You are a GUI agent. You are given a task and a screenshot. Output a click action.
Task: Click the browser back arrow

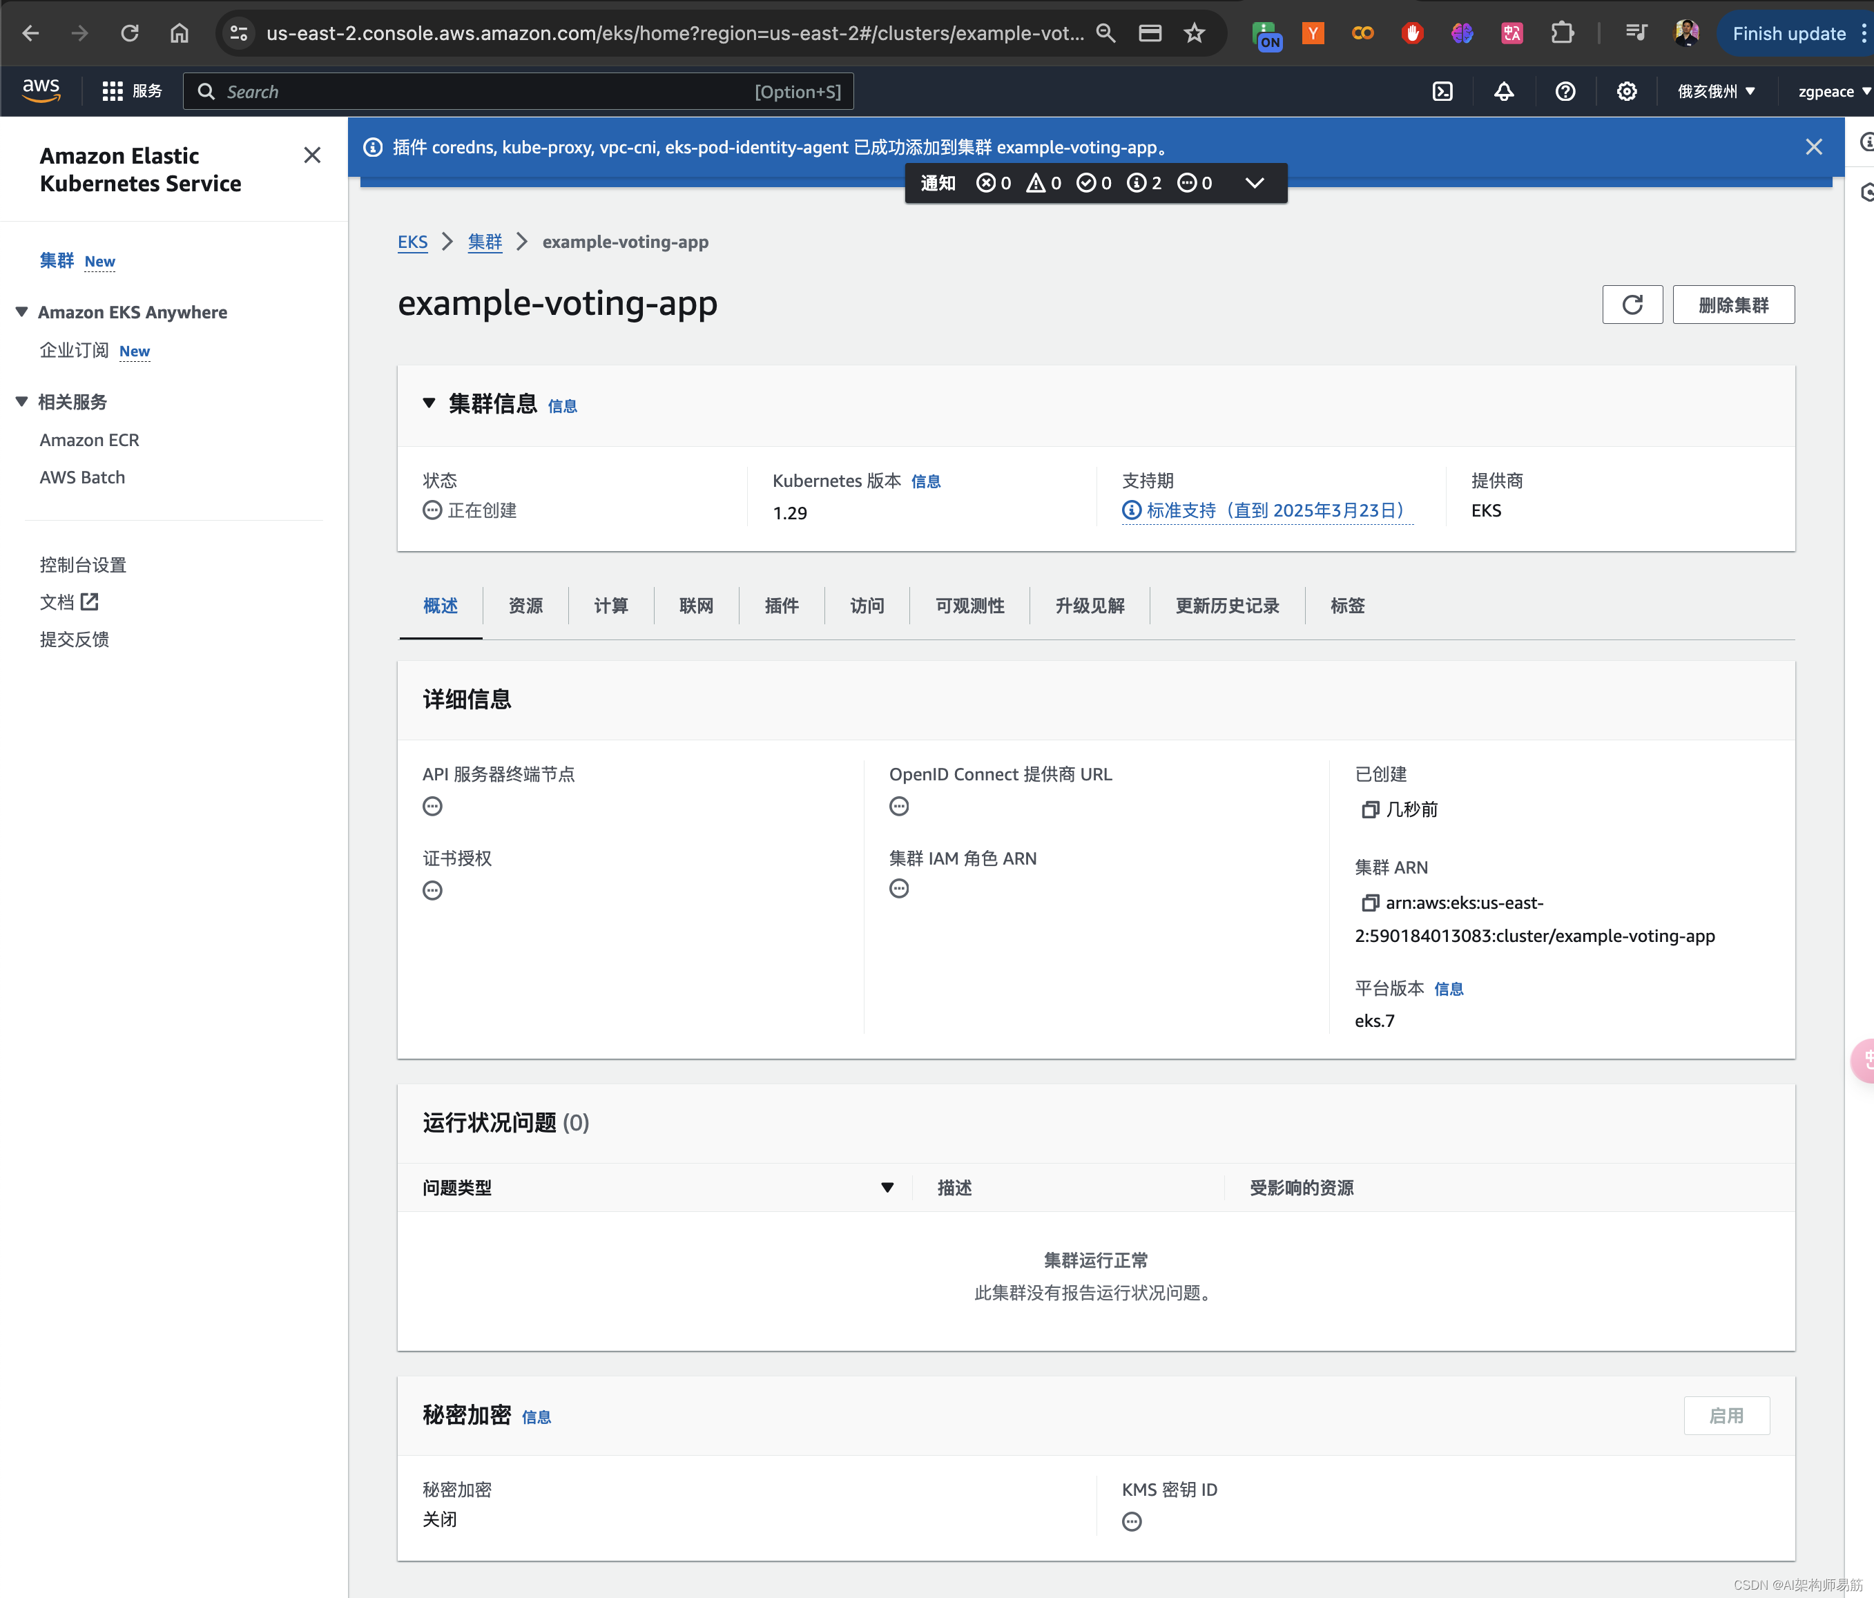pyautogui.click(x=31, y=33)
